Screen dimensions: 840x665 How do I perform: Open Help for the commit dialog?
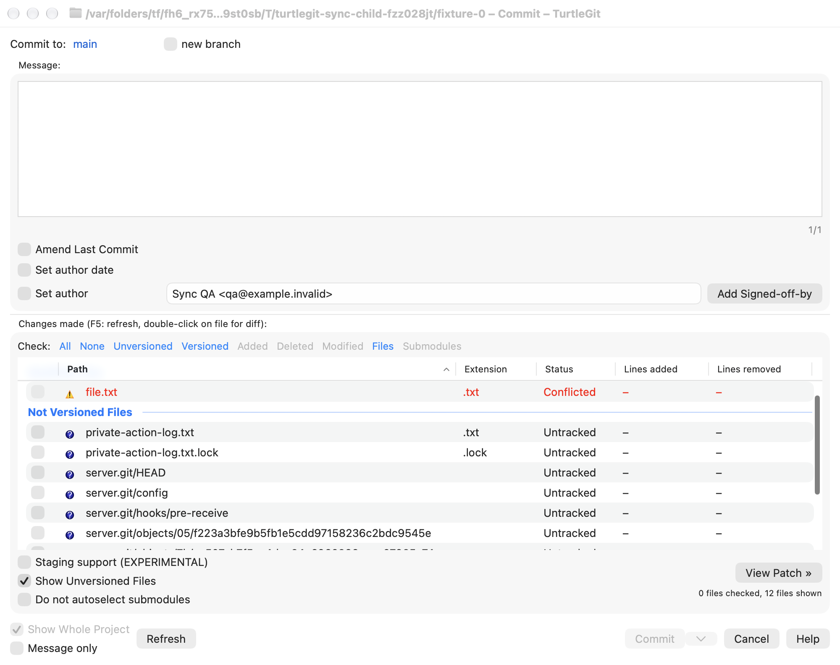click(x=808, y=639)
